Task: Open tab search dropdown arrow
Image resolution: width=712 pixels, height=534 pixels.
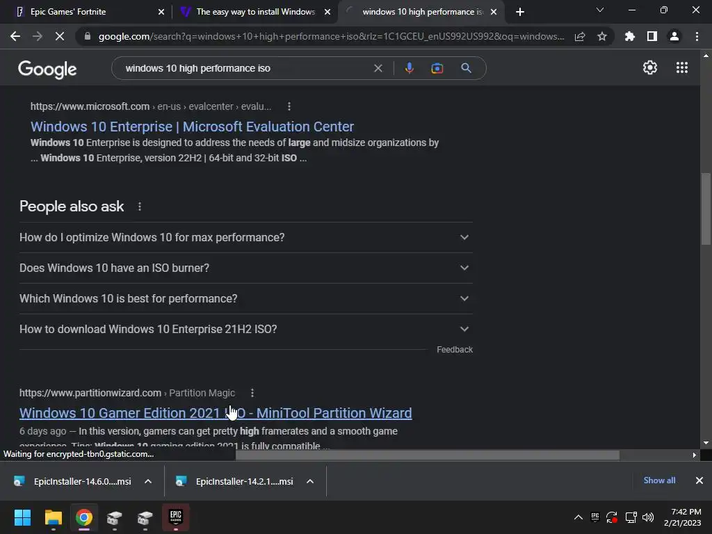Action: tap(600, 10)
